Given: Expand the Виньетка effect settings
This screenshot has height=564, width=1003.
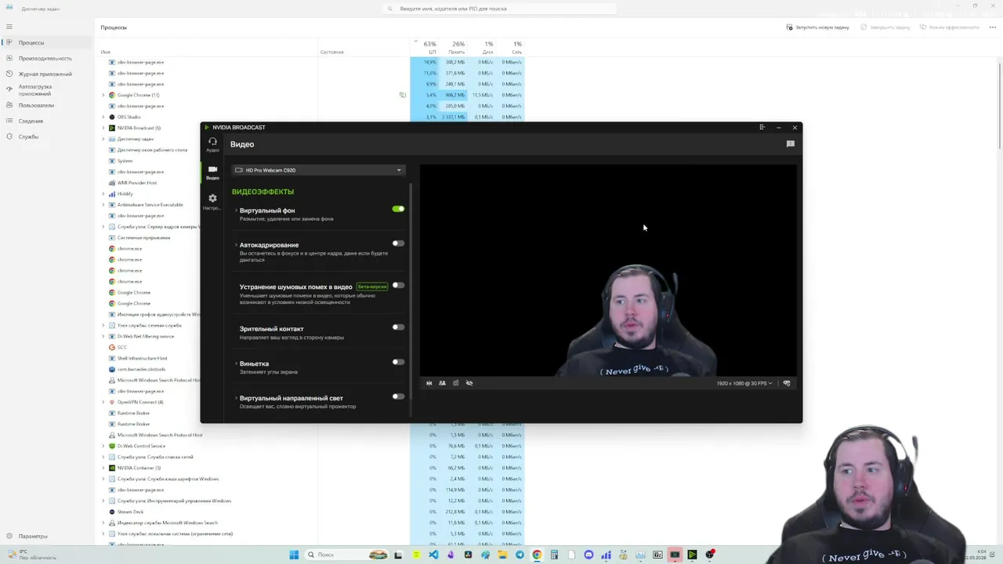Looking at the screenshot, I should tap(236, 363).
